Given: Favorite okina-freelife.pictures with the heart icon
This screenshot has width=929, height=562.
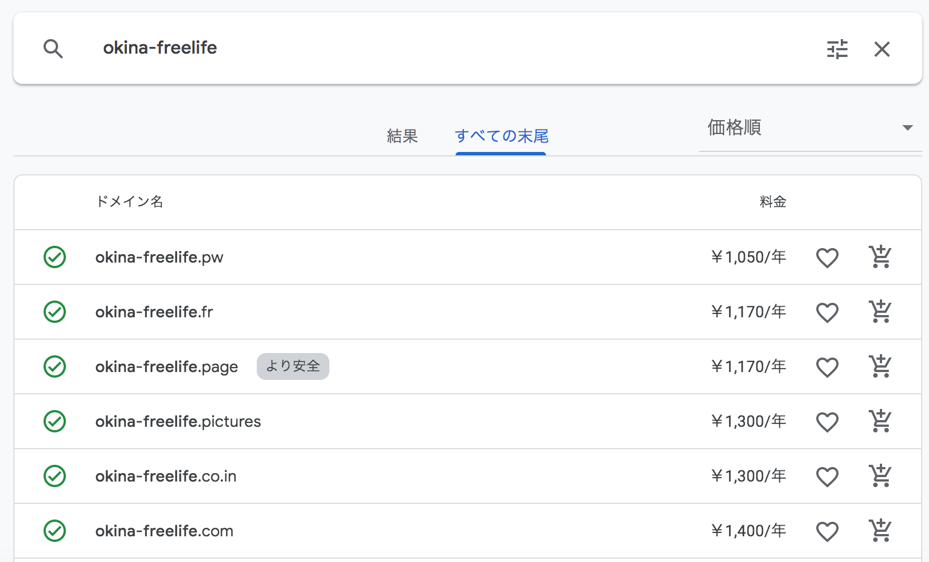Looking at the screenshot, I should tap(827, 422).
